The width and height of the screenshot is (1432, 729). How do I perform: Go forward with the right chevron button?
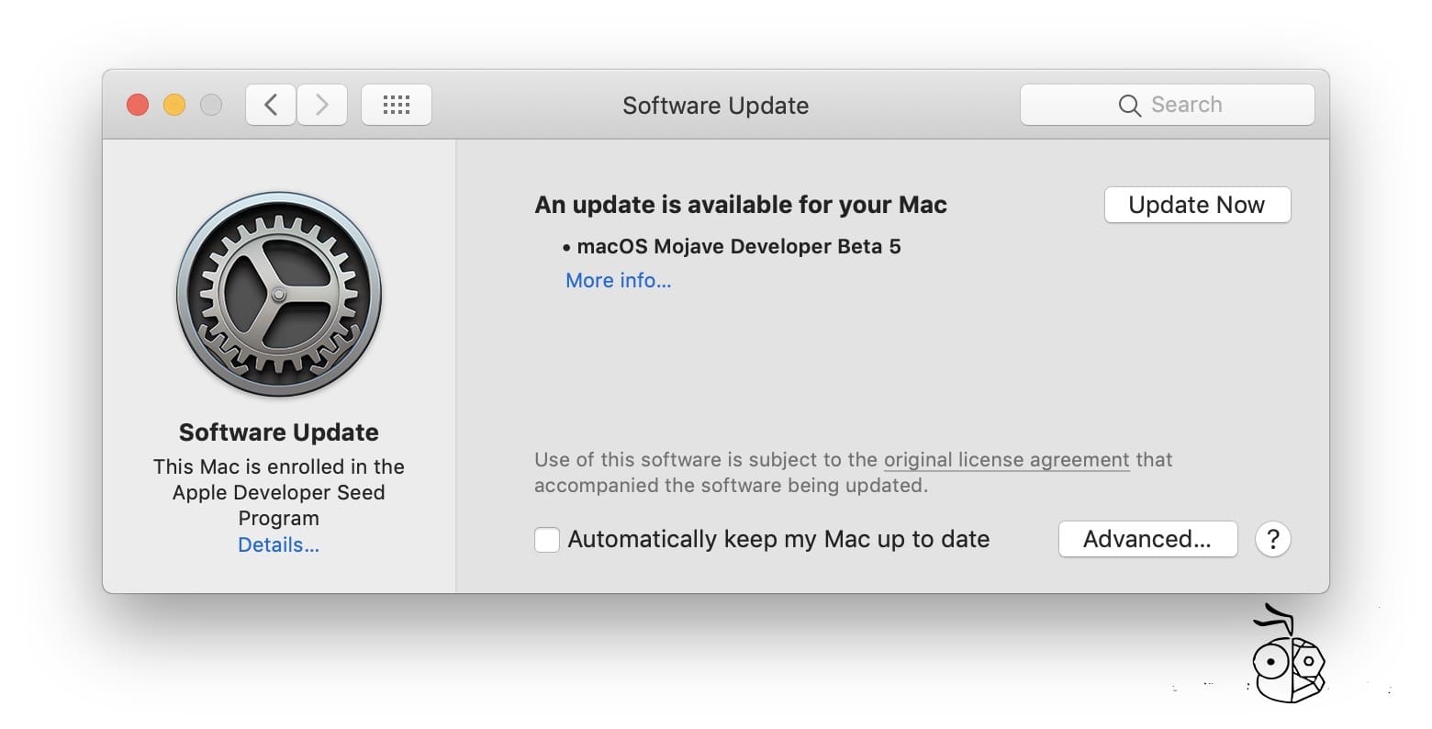pos(321,105)
